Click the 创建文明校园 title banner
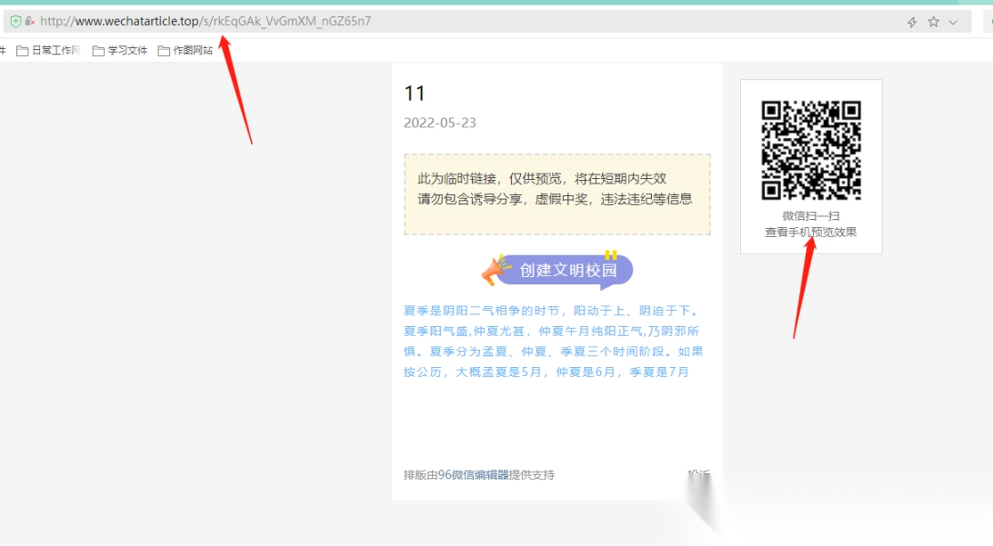This screenshot has width=993, height=546. point(567,270)
